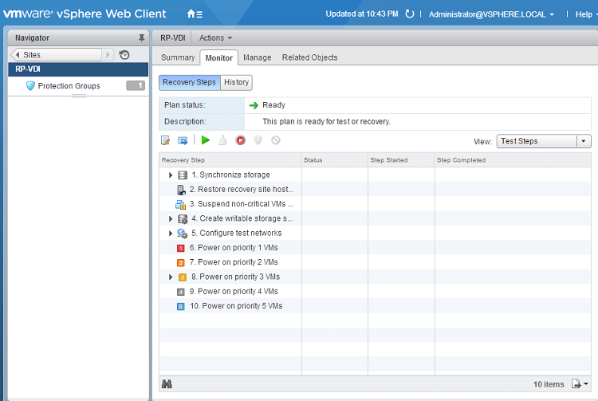Select Protection Groups in the Navigator
Viewport: 598px width, 401px height.
pos(69,85)
